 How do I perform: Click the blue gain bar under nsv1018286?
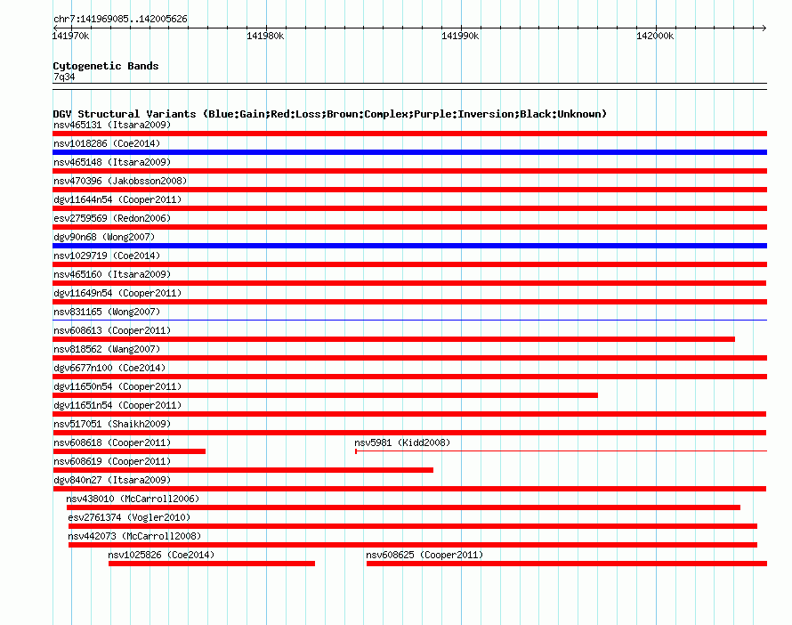click(409, 152)
